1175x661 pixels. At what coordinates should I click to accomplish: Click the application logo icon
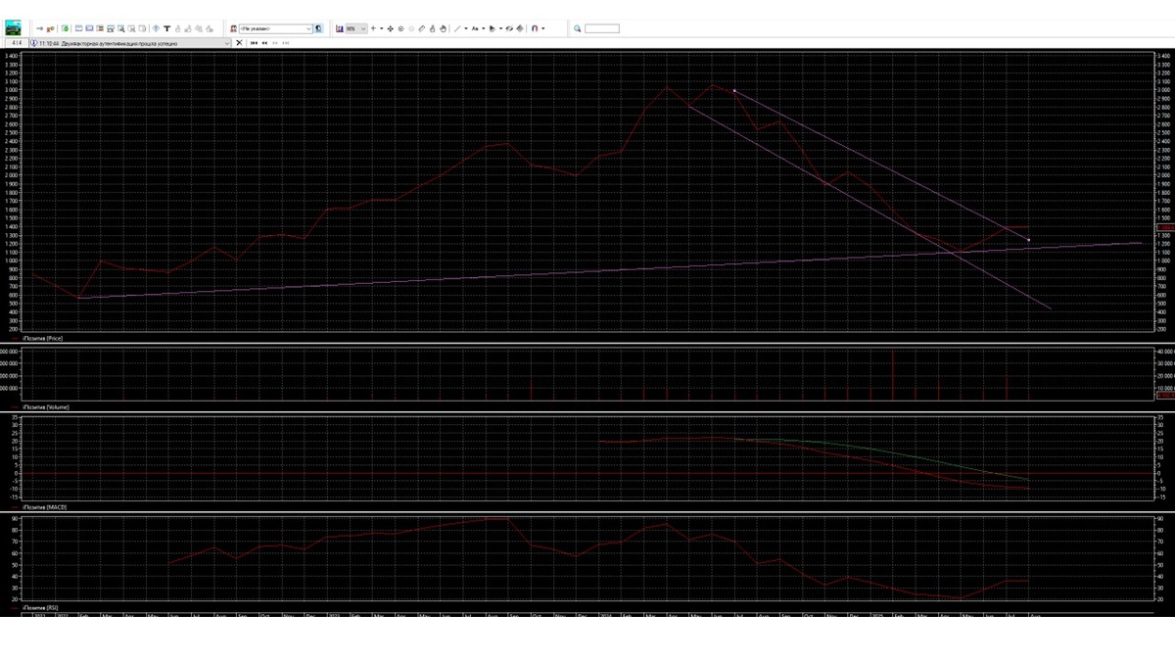pos(13,29)
